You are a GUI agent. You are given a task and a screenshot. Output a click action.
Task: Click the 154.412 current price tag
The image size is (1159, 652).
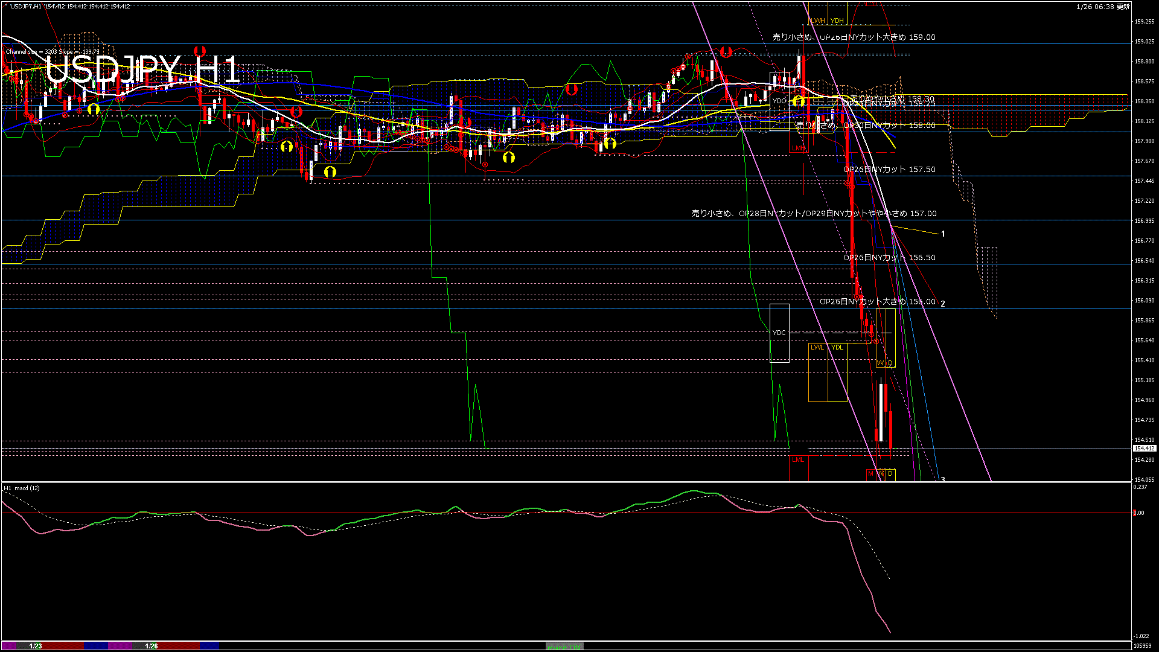point(1144,449)
